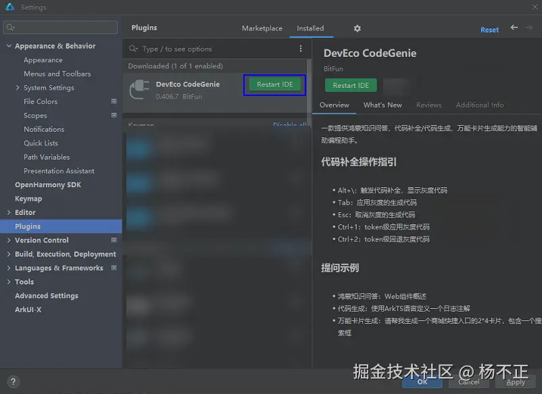Click the Apply button
This screenshot has height=394, width=542.
pos(516,382)
